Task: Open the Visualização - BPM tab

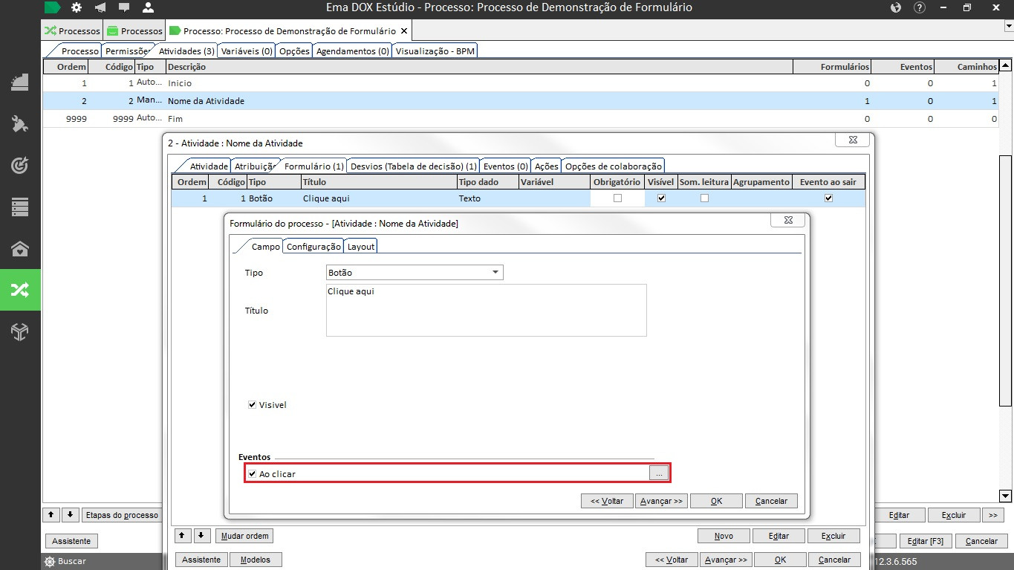Action: pos(435,51)
